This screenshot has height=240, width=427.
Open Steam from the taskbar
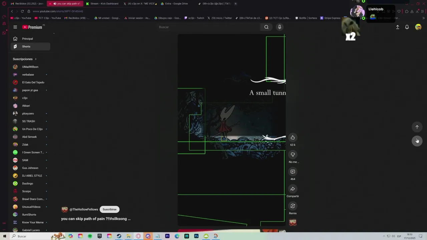119,236
